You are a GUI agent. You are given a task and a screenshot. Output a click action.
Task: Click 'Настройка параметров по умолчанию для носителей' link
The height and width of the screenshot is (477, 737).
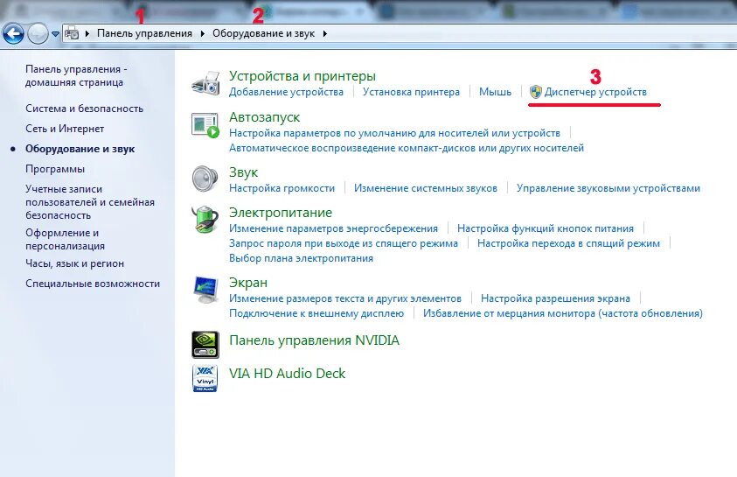pyautogui.click(x=394, y=133)
